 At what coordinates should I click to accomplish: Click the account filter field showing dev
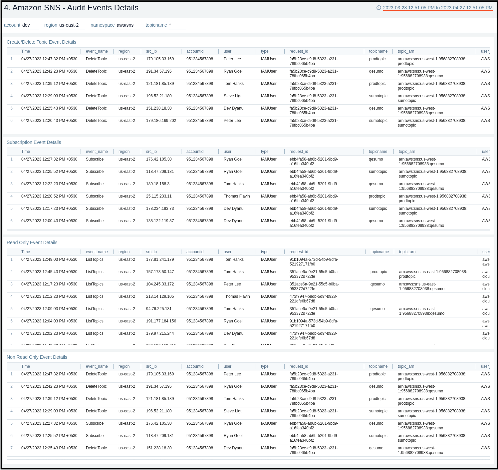coord(30,25)
